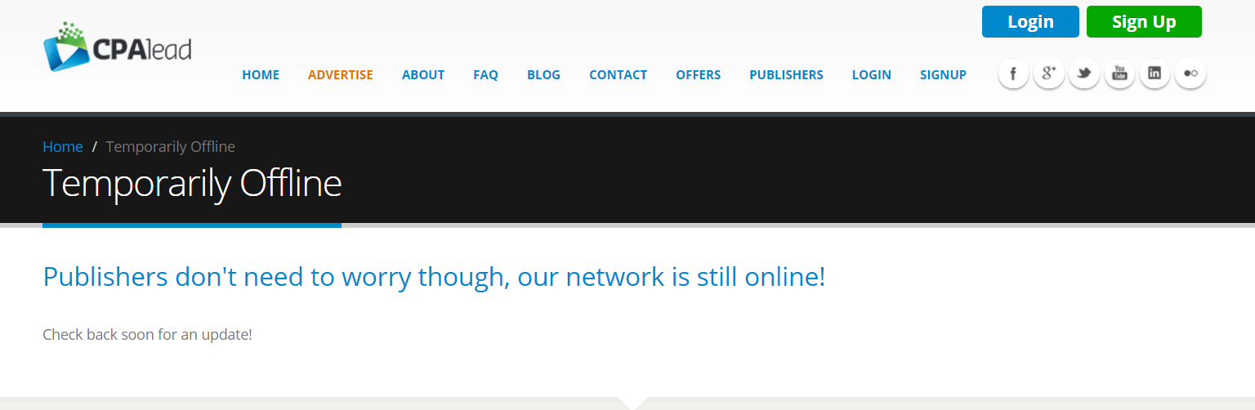Viewport: 1255px width, 410px height.
Task: Open the Flickr icon
Action: click(x=1190, y=74)
